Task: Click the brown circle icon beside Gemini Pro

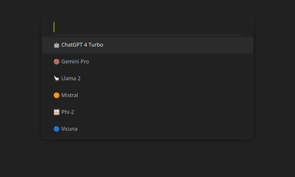Action: (56, 62)
